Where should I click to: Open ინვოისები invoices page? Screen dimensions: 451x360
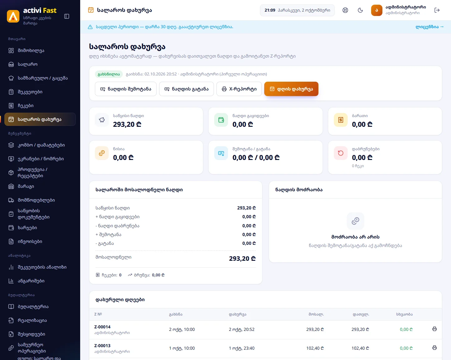click(x=40, y=242)
